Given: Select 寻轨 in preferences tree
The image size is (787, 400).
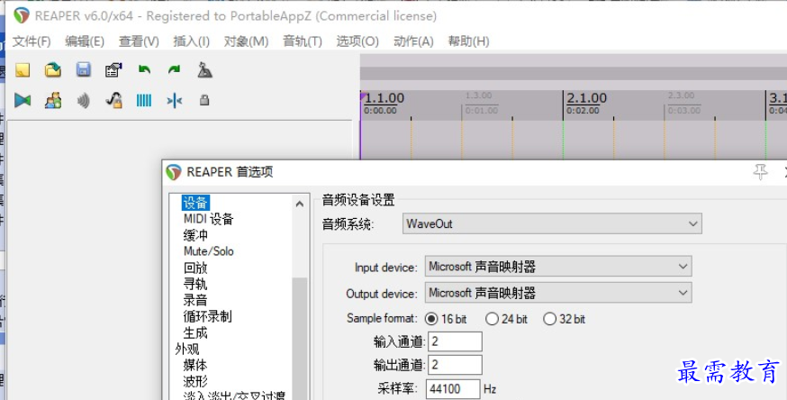Looking at the screenshot, I should pyautogui.click(x=195, y=284).
